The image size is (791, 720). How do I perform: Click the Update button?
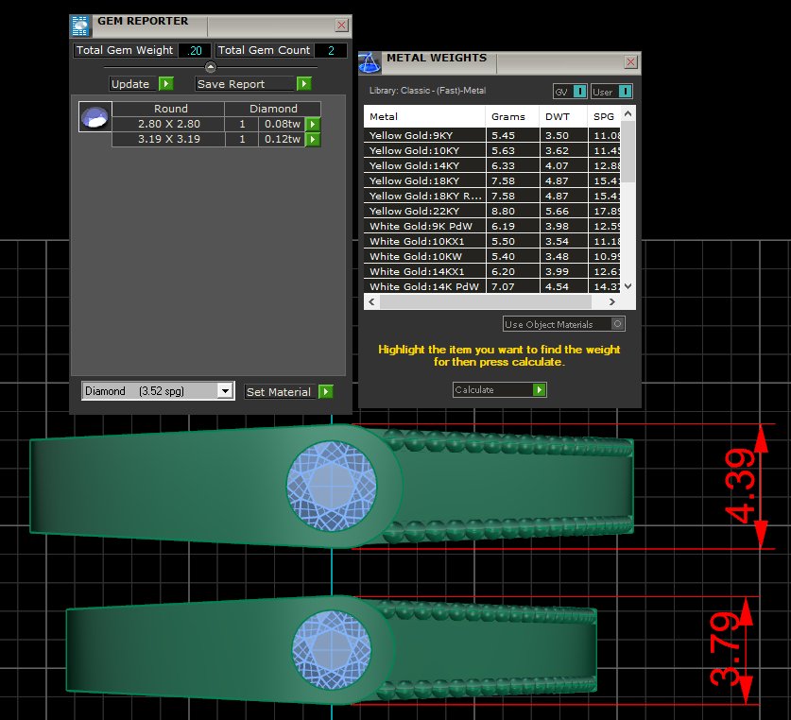pyautogui.click(x=133, y=84)
